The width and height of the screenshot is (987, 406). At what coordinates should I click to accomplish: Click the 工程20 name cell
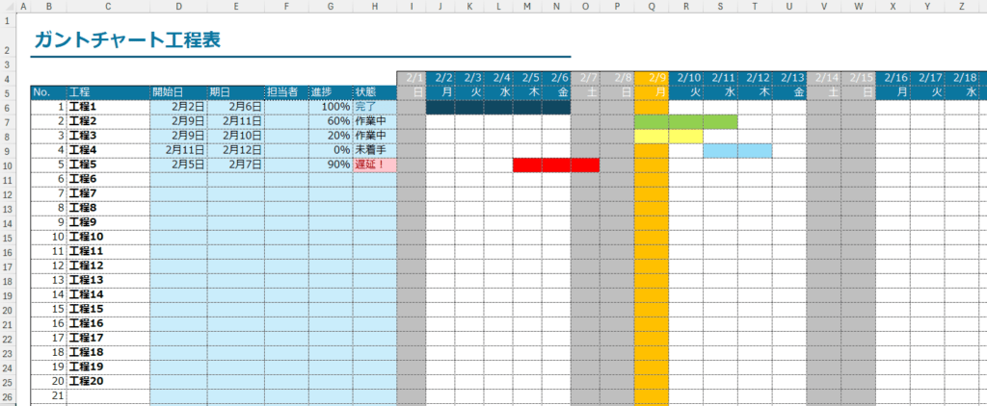(x=107, y=381)
